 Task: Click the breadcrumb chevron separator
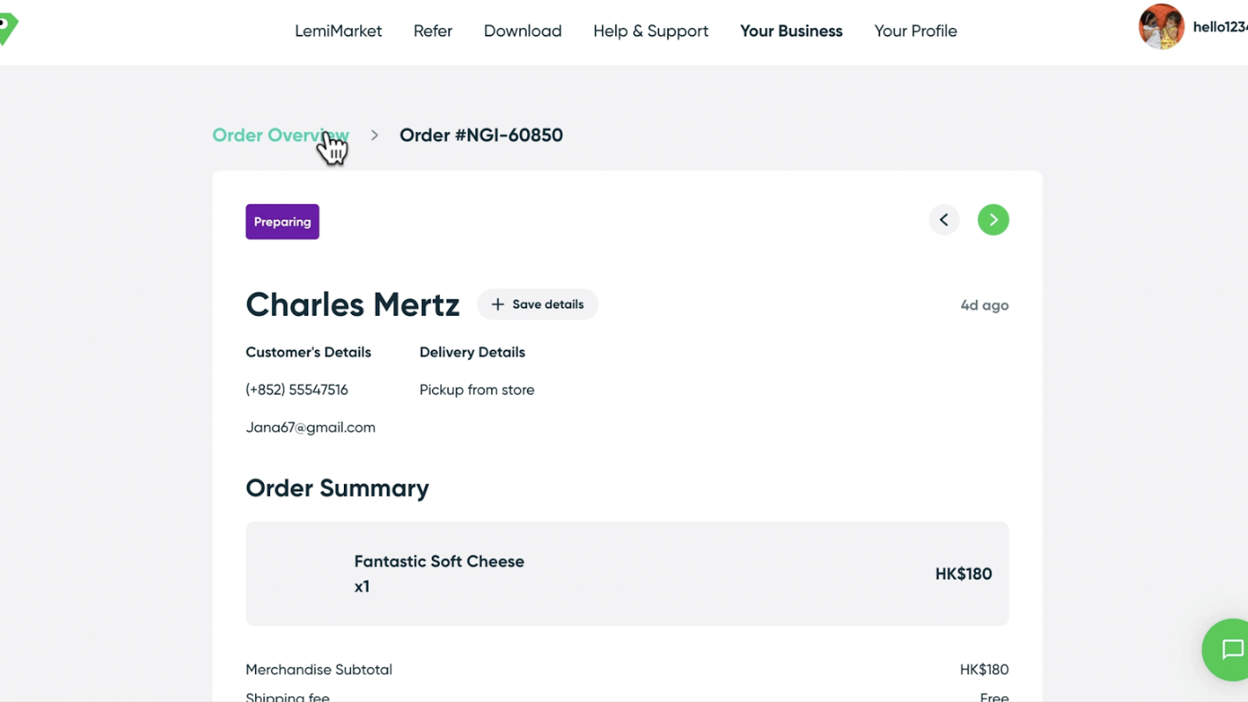click(x=374, y=136)
